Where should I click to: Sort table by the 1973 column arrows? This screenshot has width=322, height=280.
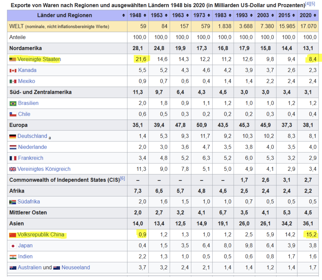(x=209, y=15)
